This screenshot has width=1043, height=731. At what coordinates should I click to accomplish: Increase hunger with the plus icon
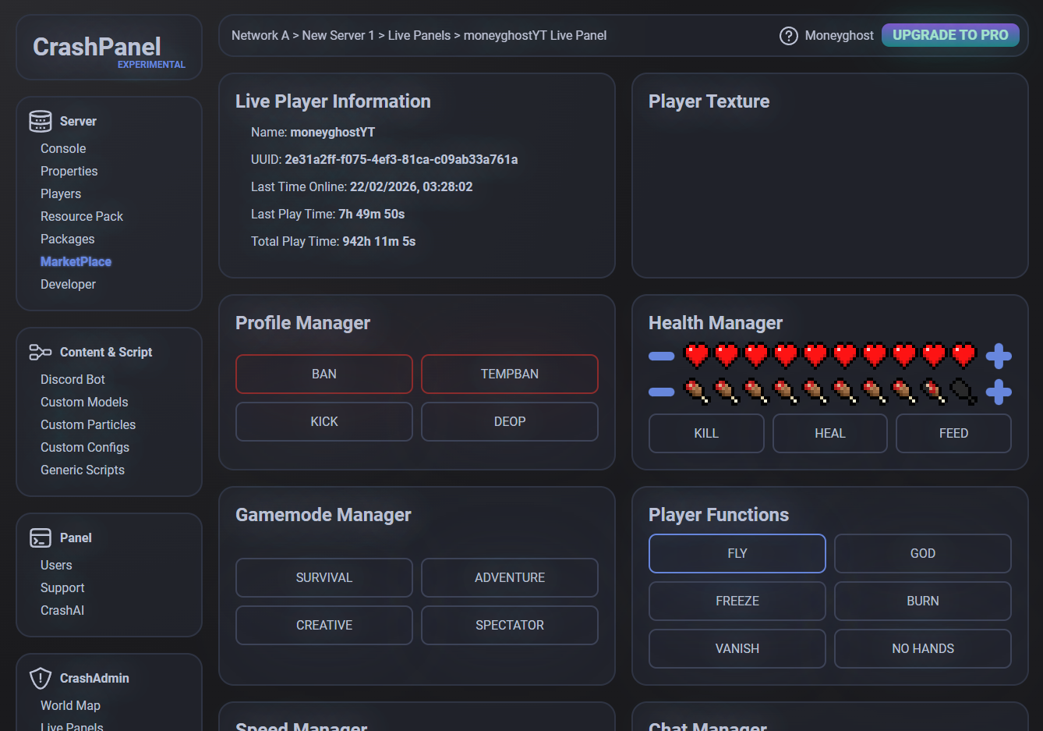999,392
